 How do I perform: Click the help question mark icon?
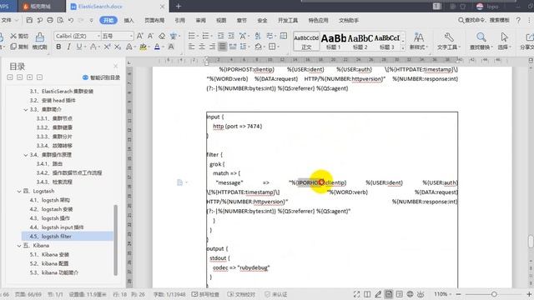[x=518, y=20]
